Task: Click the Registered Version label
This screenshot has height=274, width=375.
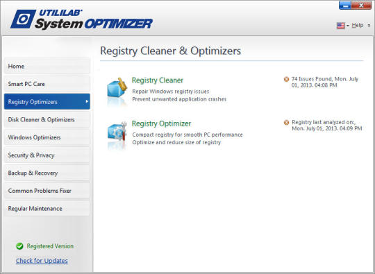Action: 50,246
